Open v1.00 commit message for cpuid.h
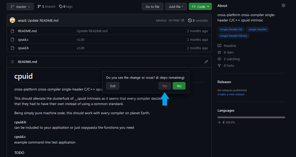 point(81,48)
